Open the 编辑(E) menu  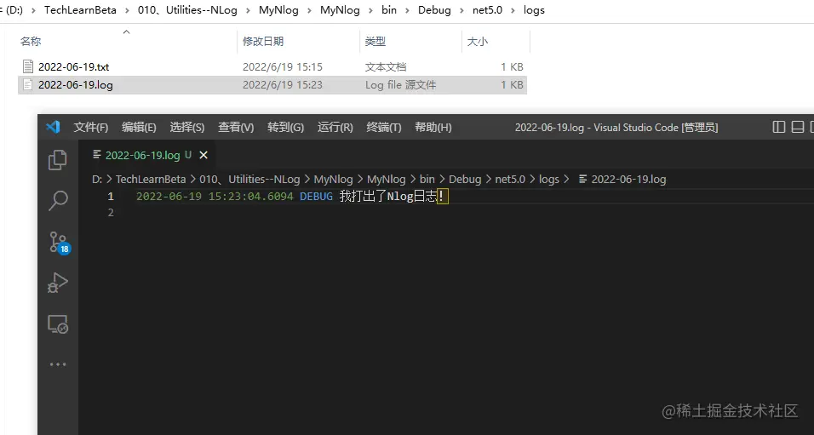point(139,127)
